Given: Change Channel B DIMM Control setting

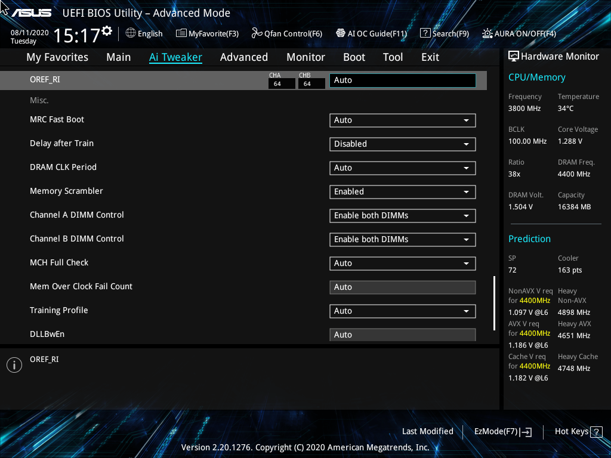Looking at the screenshot, I should 402,239.
